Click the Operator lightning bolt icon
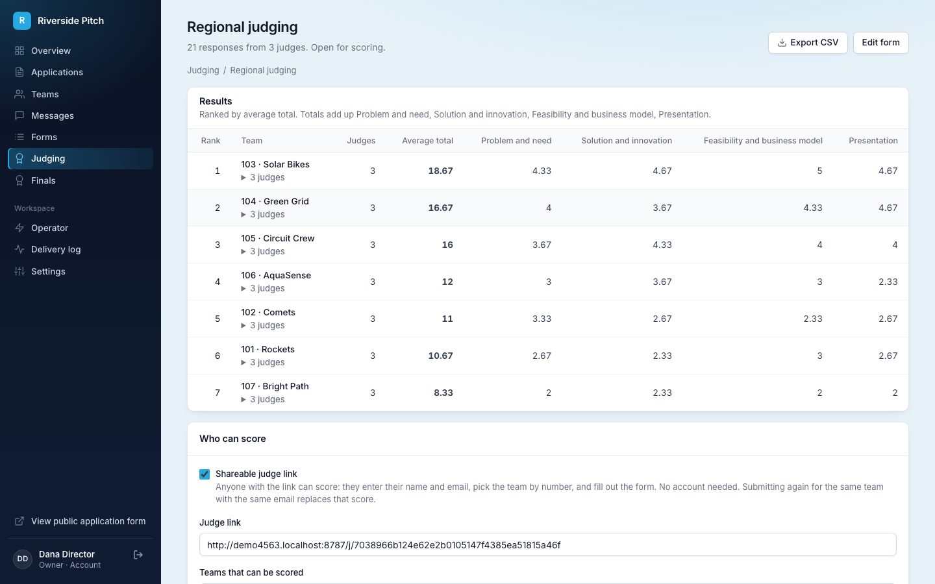The width and height of the screenshot is (935, 584). [x=19, y=228]
